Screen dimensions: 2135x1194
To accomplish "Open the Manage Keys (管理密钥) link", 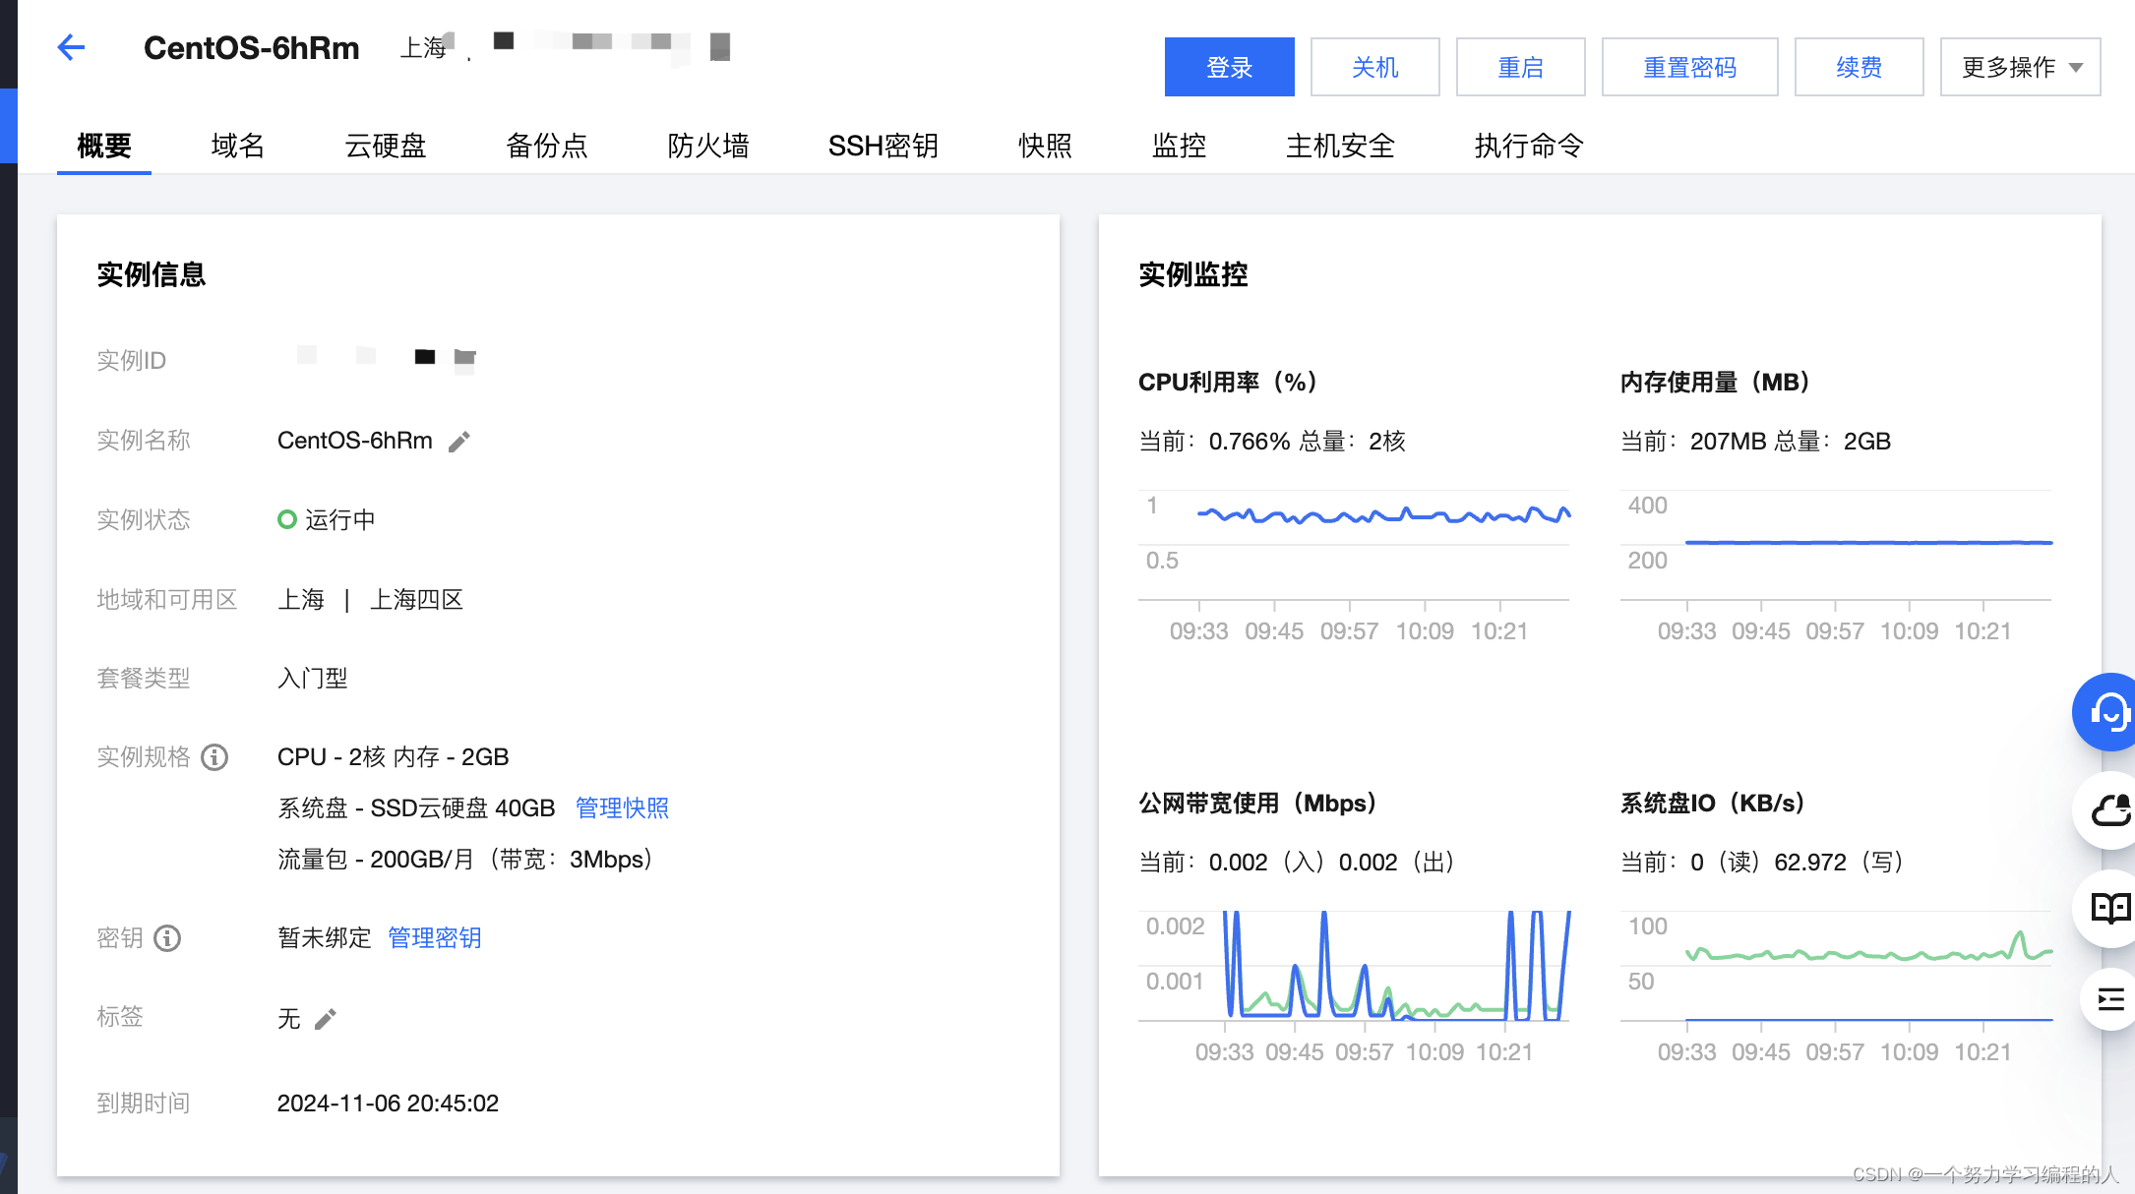I will (435, 938).
